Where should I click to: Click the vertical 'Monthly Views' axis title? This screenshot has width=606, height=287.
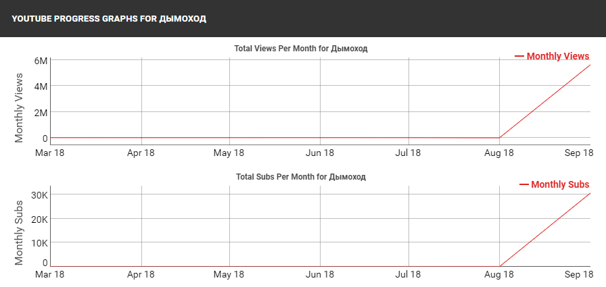point(19,107)
